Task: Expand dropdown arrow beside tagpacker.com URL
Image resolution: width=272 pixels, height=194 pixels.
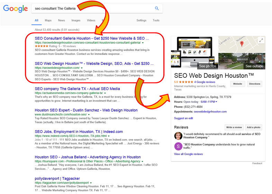Action: [x=91, y=183]
